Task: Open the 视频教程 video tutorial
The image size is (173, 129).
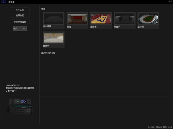Action: tap(20, 16)
